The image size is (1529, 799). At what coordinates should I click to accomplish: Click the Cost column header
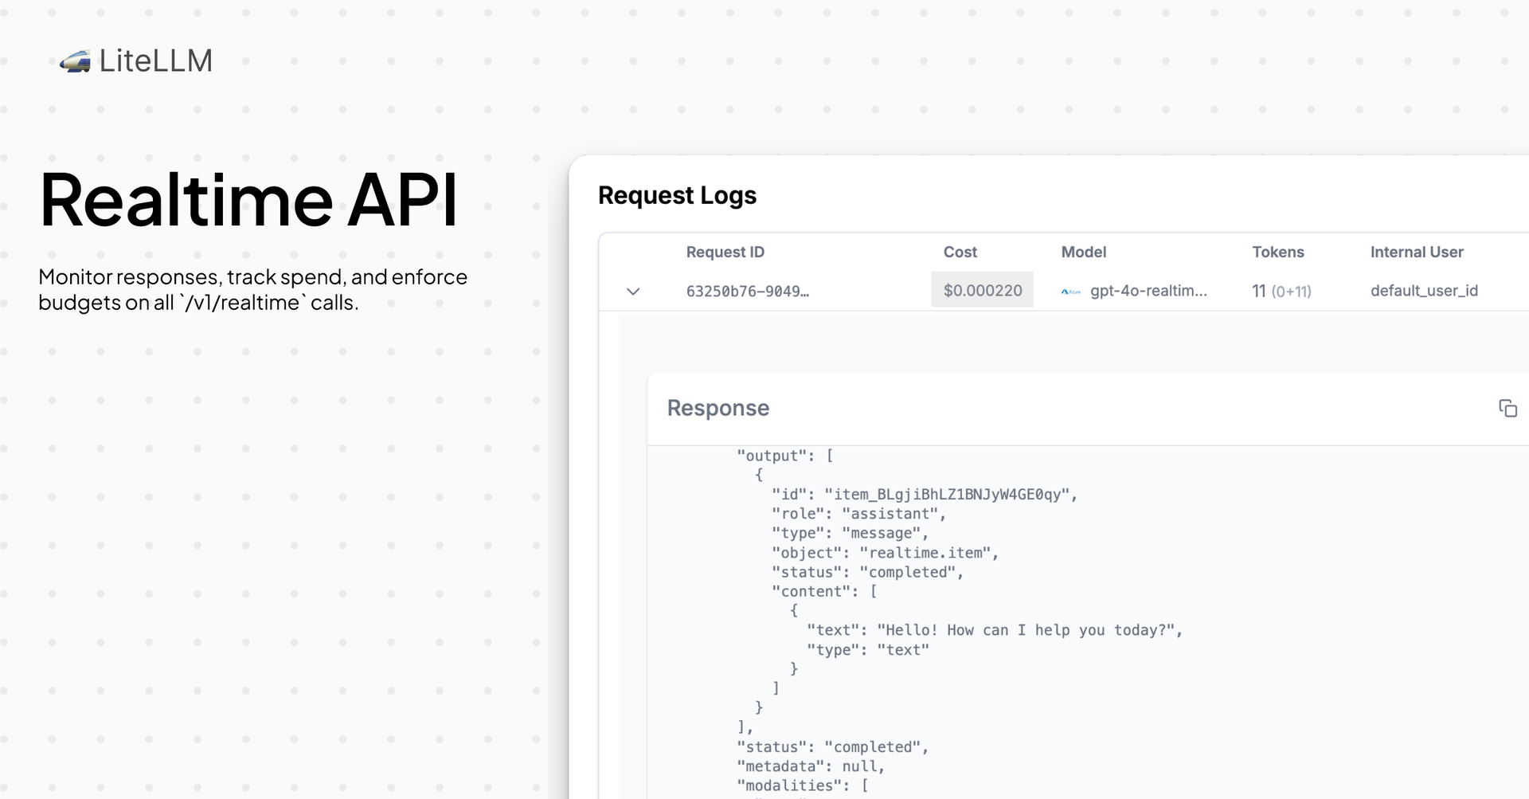tap(960, 253)
